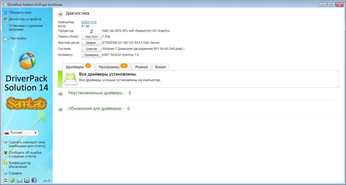Expand the Неустановленные драйверы section

tap(60, 94)
